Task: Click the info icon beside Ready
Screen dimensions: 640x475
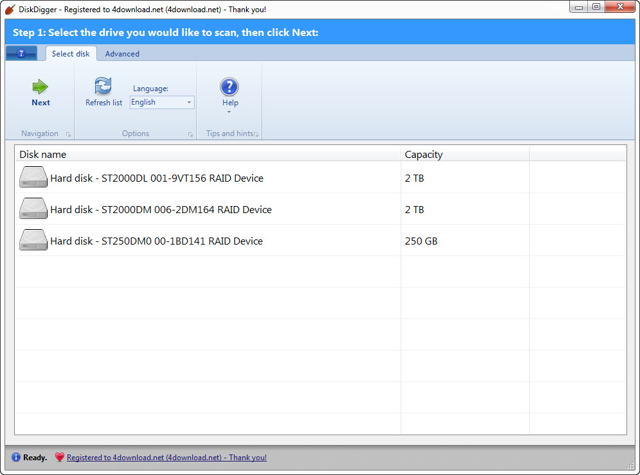Action: 16,457
